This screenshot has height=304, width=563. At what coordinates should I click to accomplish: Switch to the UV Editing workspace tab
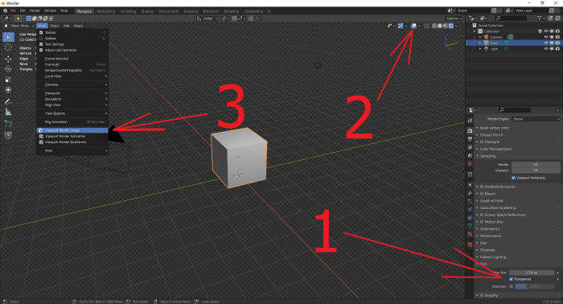[x=128, y=11]
